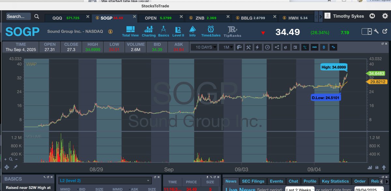
Task: Click zoom-in plus icon on volume pane
Action: pos(5,159)
